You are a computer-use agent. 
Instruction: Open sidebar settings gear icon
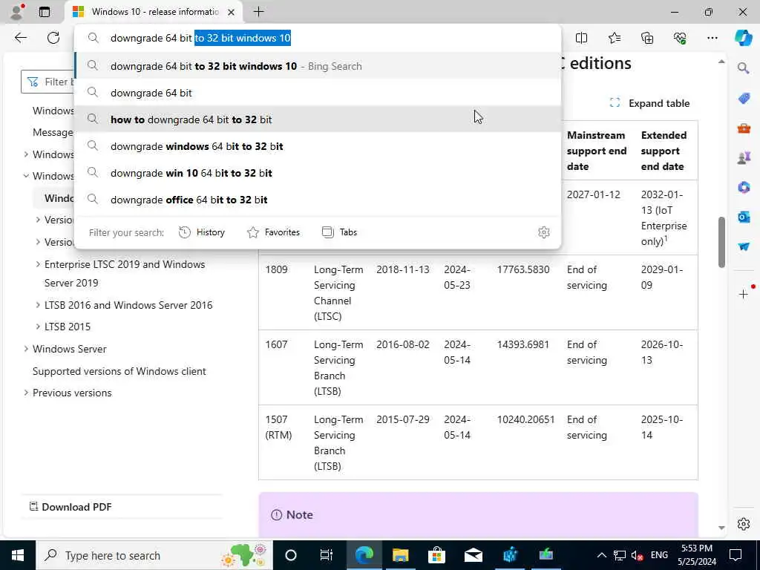click(x=744, y=524)
